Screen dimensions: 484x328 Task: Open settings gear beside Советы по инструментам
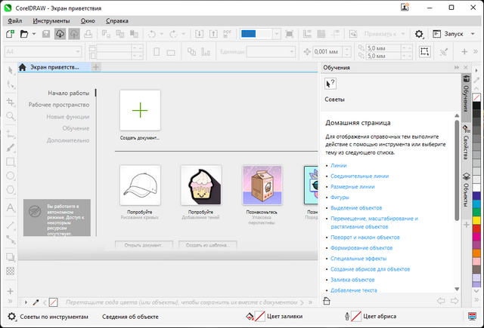point(12,316)
